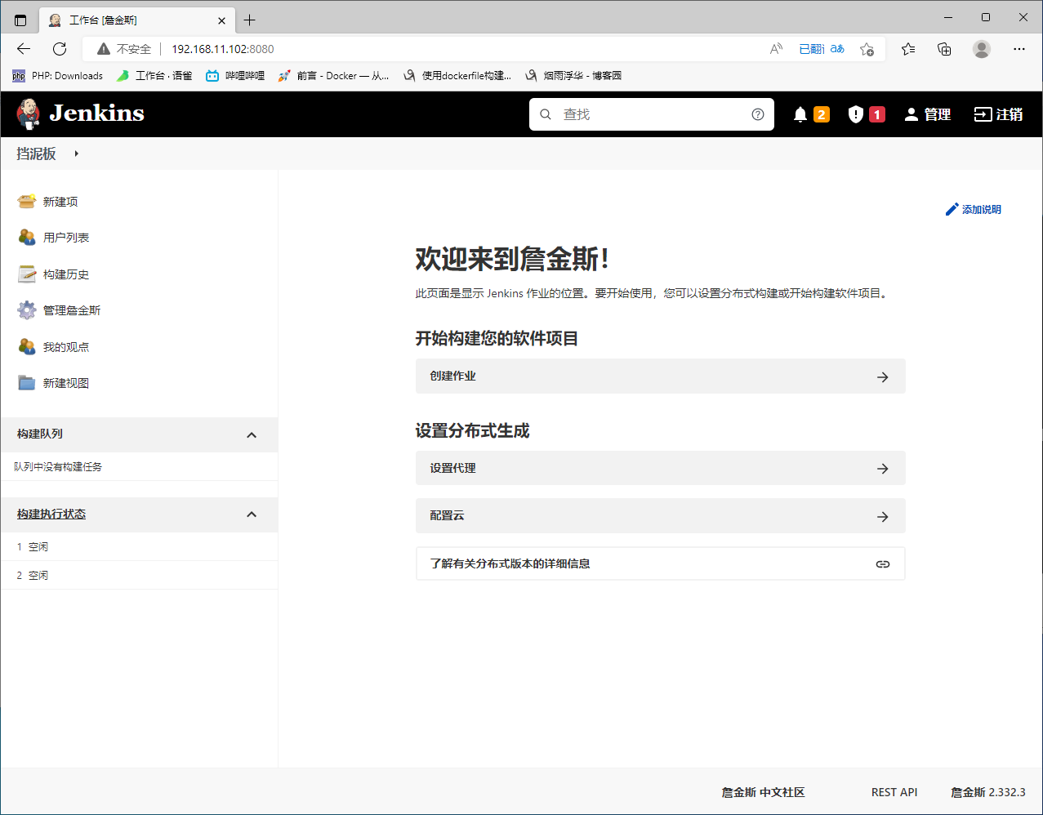Open a new browser tab
The width and height of the screenshot is (1043, 815).
[x=250, y=20]
